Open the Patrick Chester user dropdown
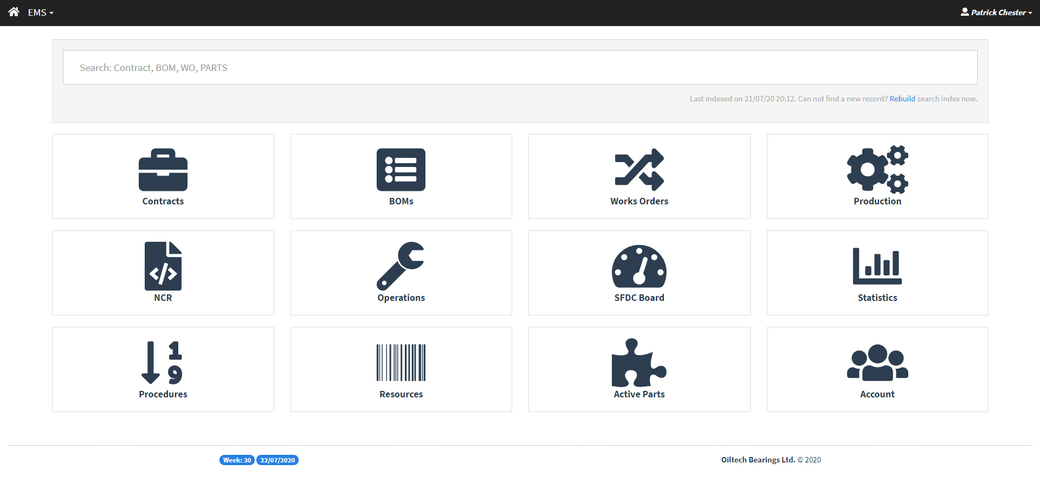 coord(997,12)
